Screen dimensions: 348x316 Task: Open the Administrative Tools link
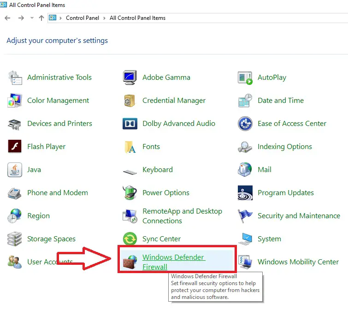[59, 78]
